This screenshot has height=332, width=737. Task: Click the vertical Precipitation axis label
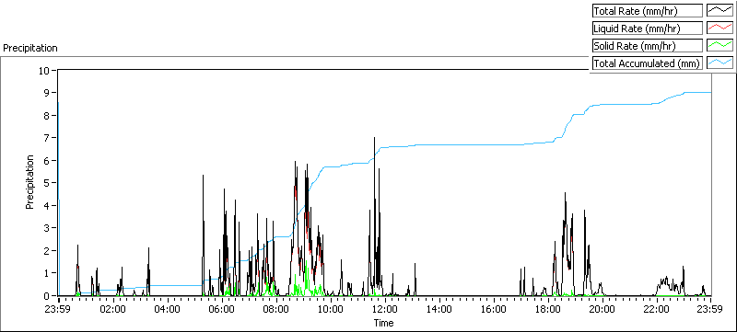click(29, 182)
